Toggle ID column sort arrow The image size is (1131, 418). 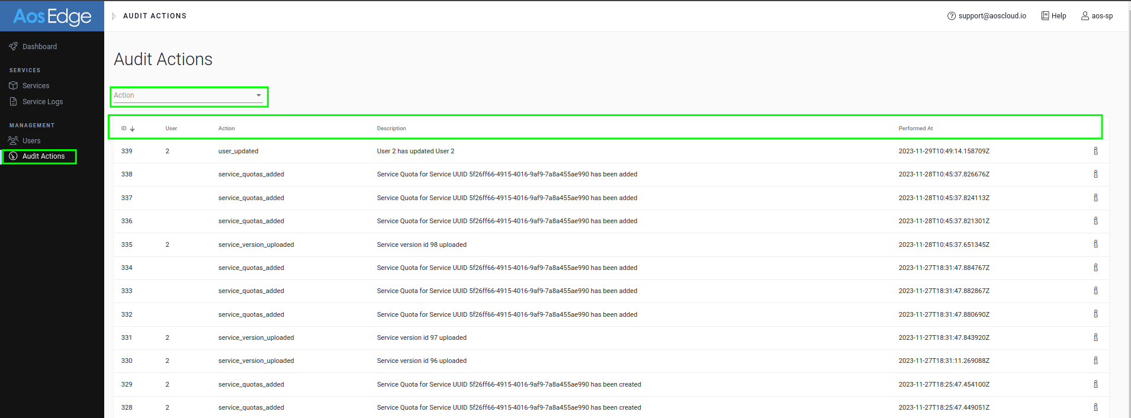132,128
